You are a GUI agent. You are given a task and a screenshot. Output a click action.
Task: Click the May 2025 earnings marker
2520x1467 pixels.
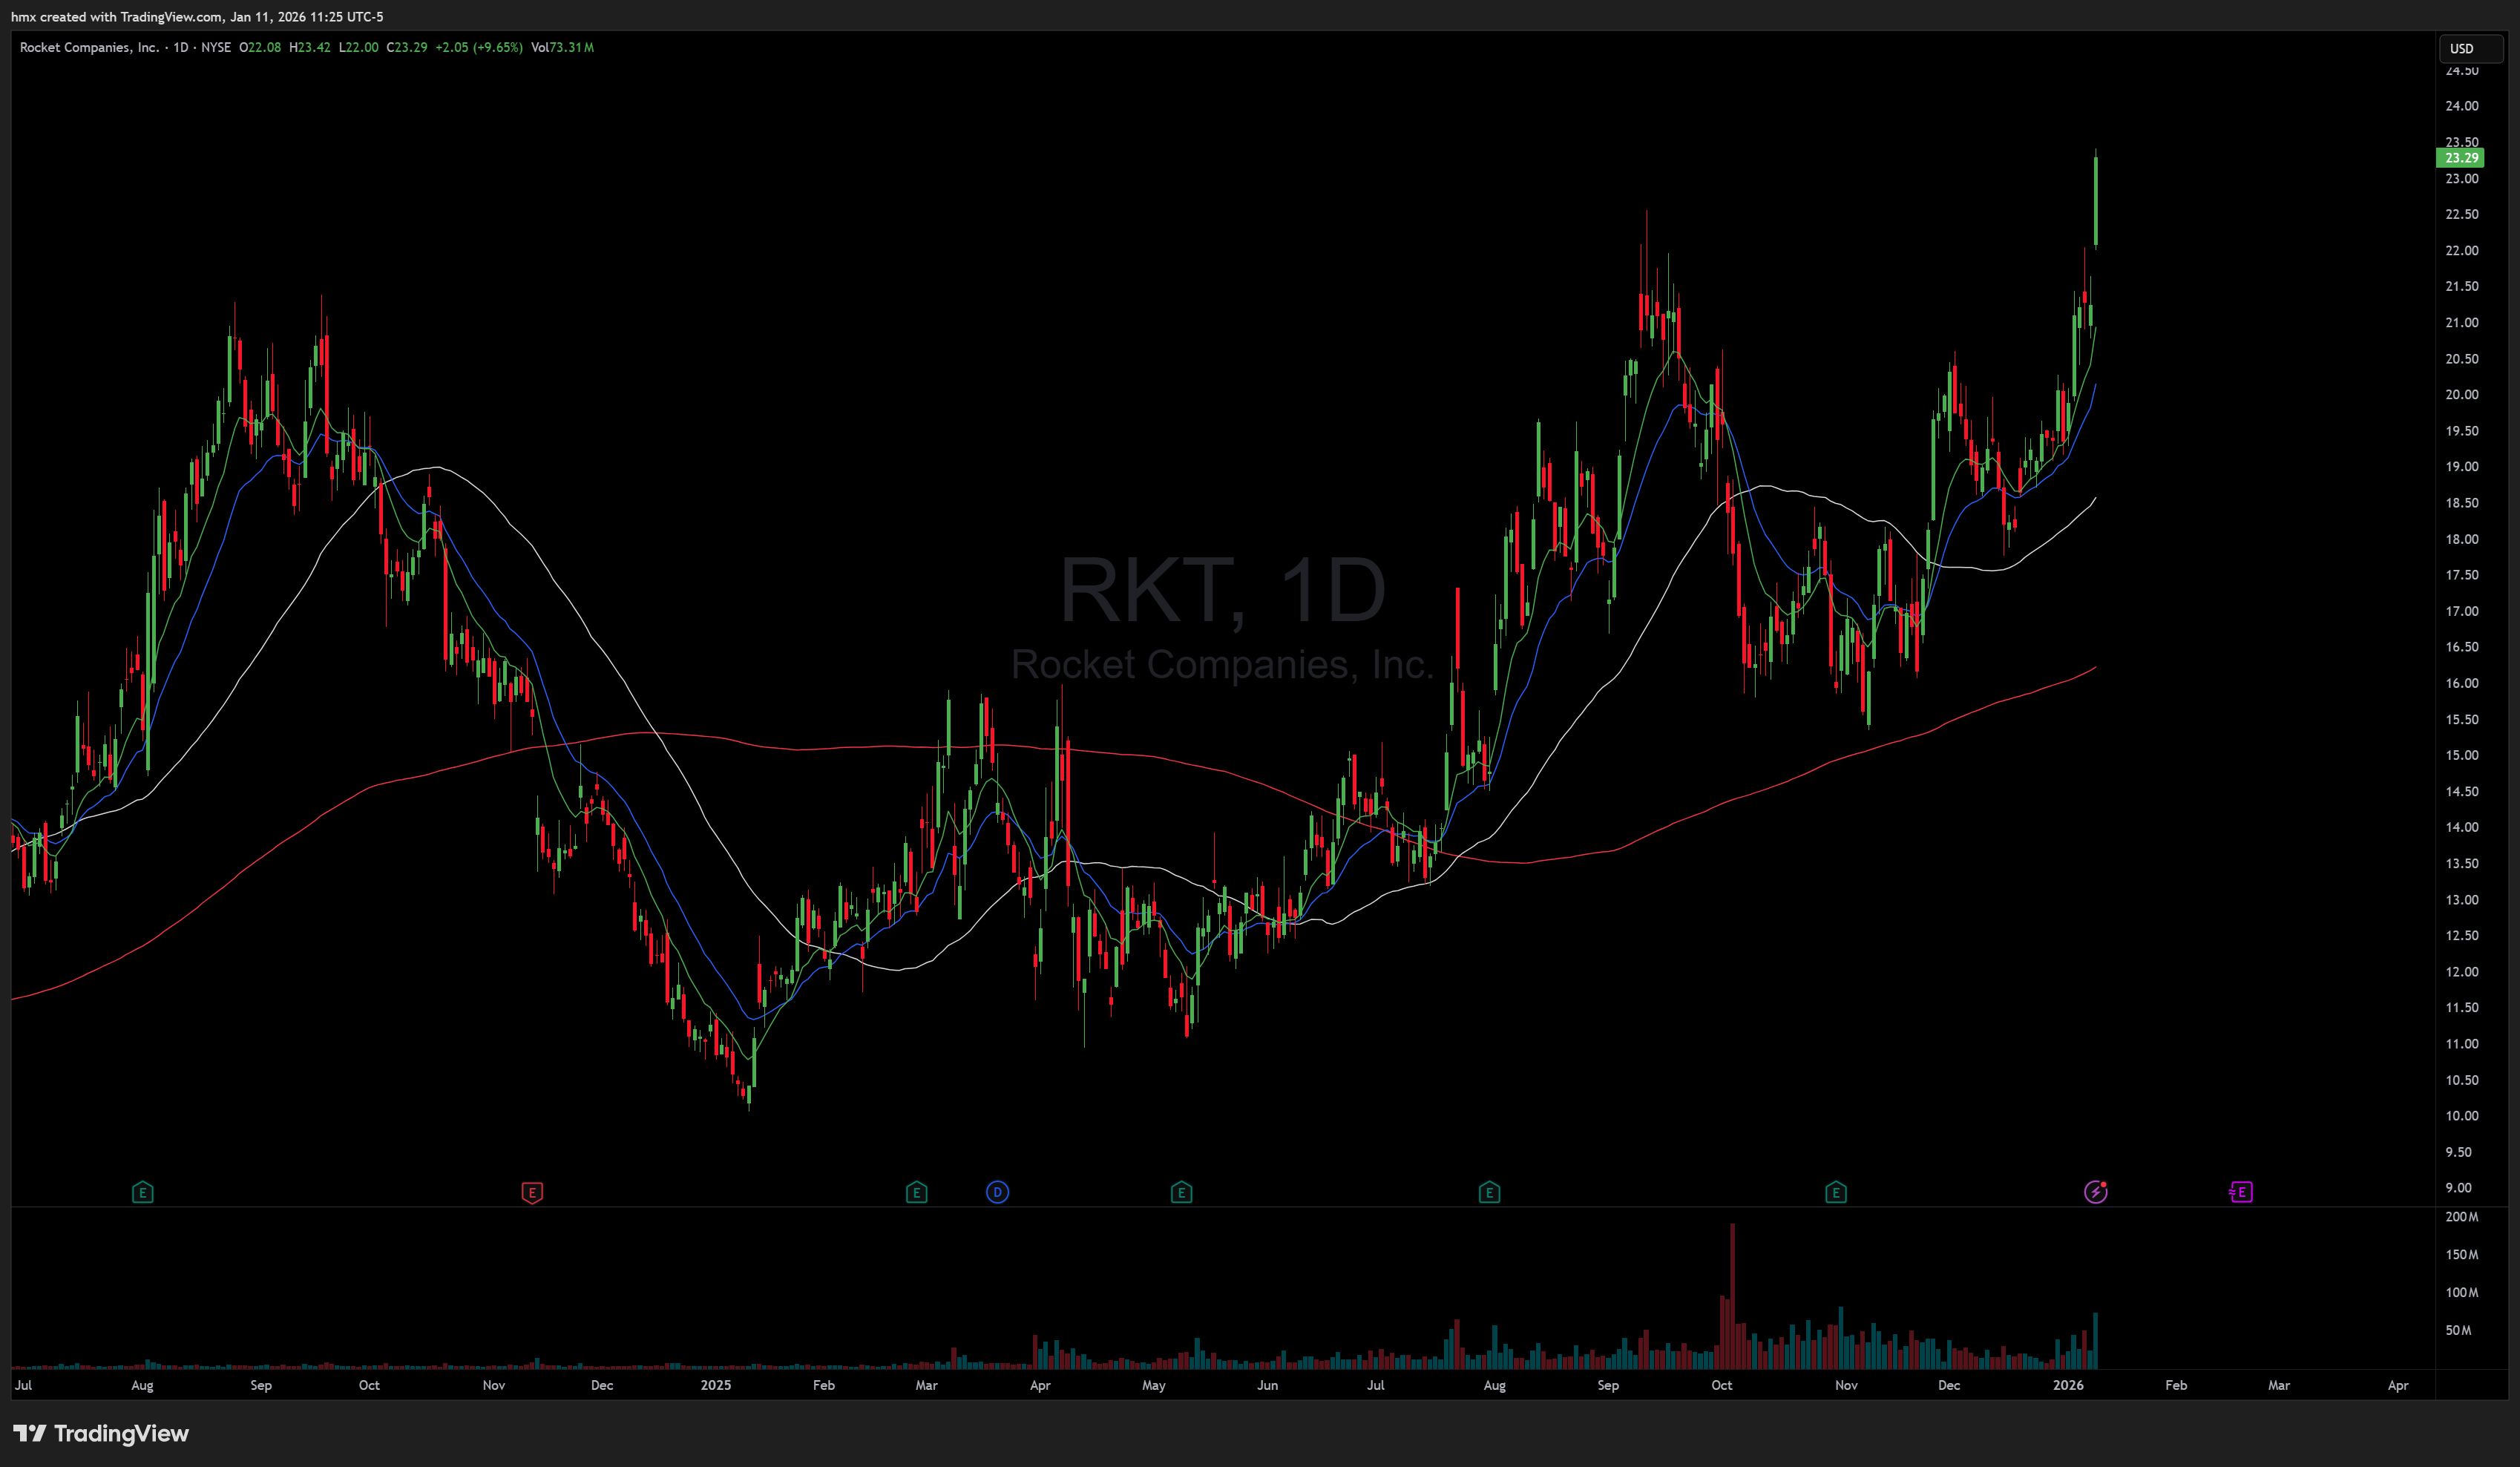(x=1181, y=1192)
